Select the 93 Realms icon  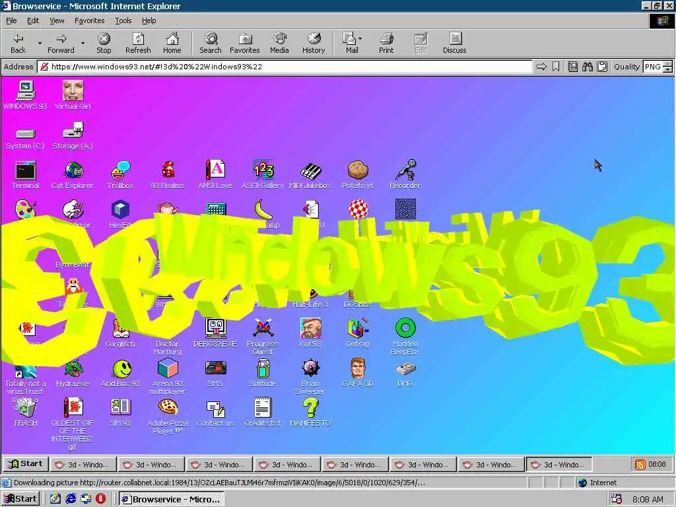pyautogui.click(x=168, y=174)
